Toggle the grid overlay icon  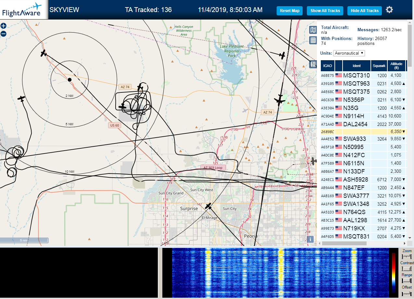pos(313,40)
